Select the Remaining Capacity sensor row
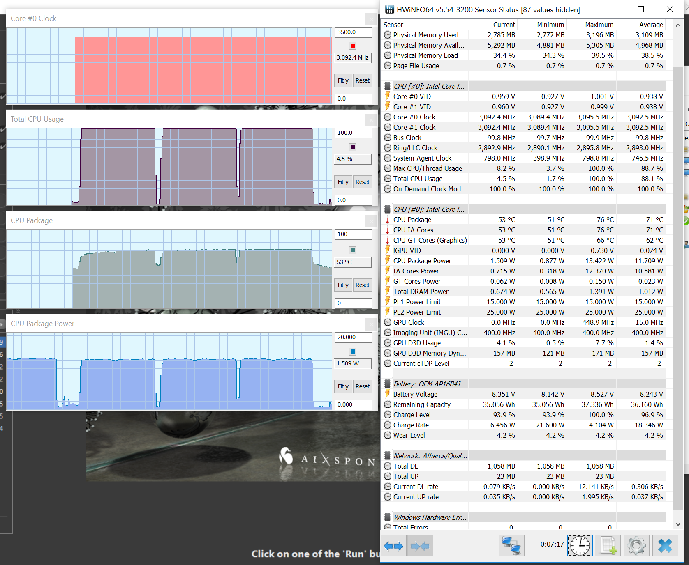Image resolution: width=689 pixels, height=565 pixels. coord(524,404)
